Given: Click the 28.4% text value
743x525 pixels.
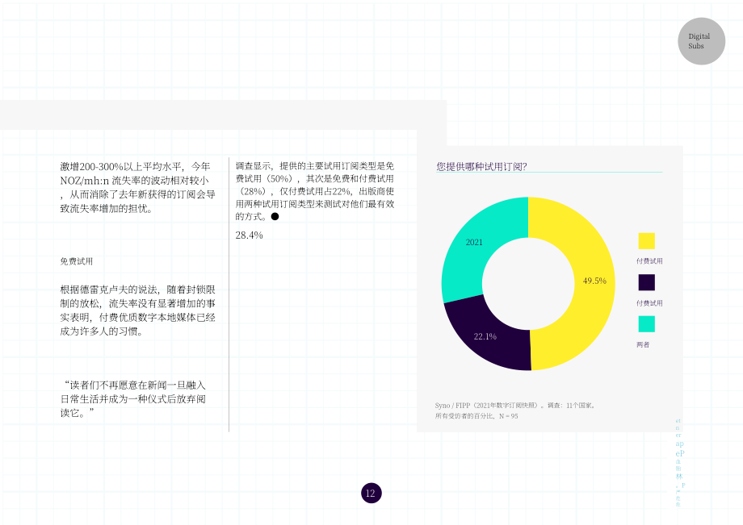Looking at the screenshot, I should click(x=249, y=235).
